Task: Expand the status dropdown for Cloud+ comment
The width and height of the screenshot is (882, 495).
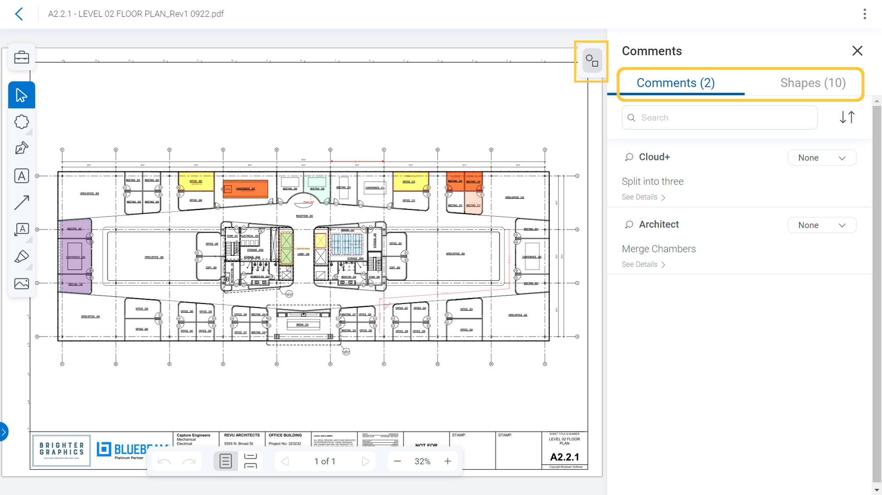Action: (x=822, y=158)
